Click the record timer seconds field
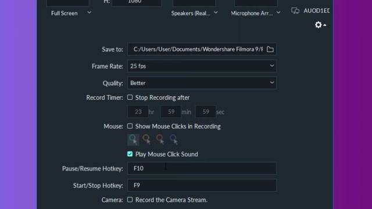The height and width of the screenshot is (209, 372). coord(205,111)
